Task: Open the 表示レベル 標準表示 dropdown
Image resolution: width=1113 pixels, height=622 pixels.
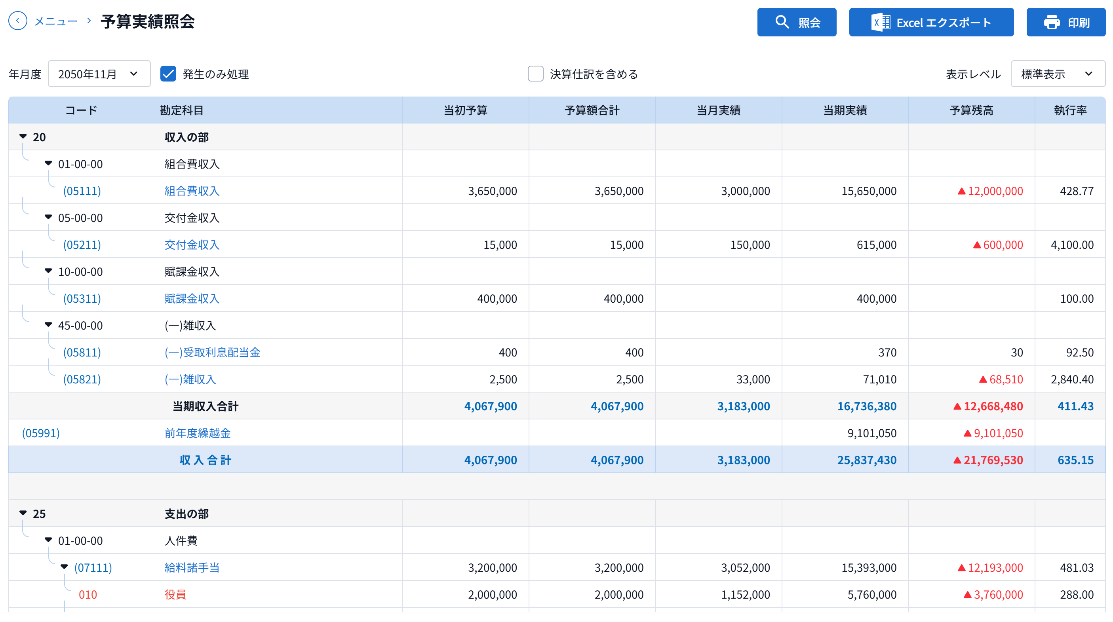Action: point(1058,74)
